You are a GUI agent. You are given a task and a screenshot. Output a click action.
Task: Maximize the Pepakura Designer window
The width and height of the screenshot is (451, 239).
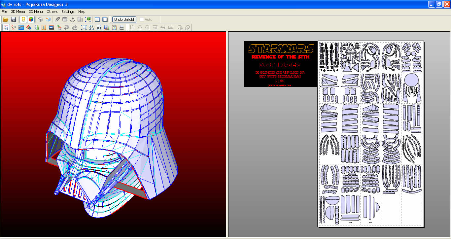coord(439,4)
